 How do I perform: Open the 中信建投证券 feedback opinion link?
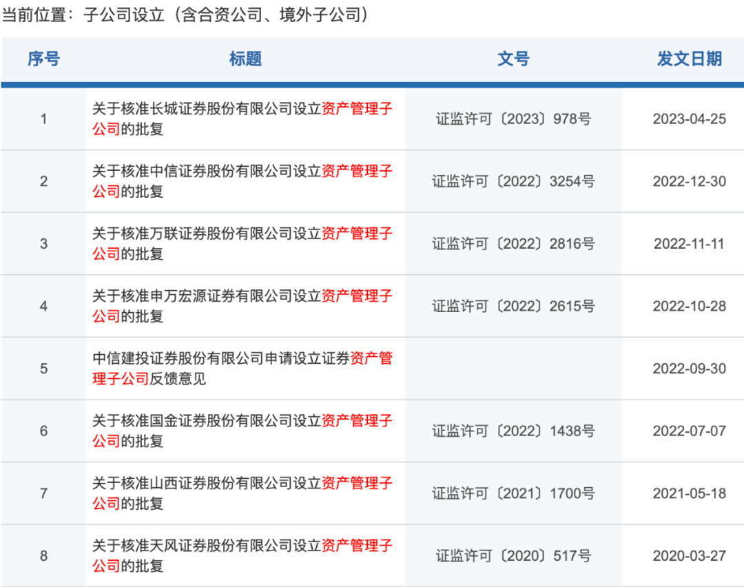point(242,368)
